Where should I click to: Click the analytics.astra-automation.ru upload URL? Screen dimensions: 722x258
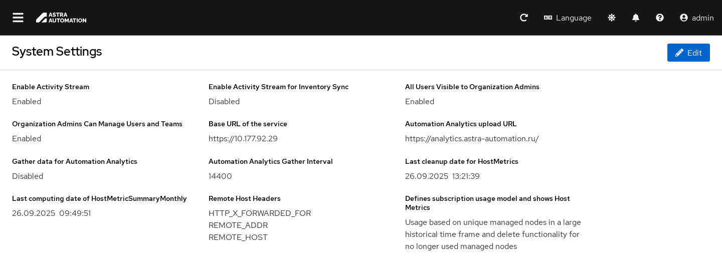pos(472,139)
